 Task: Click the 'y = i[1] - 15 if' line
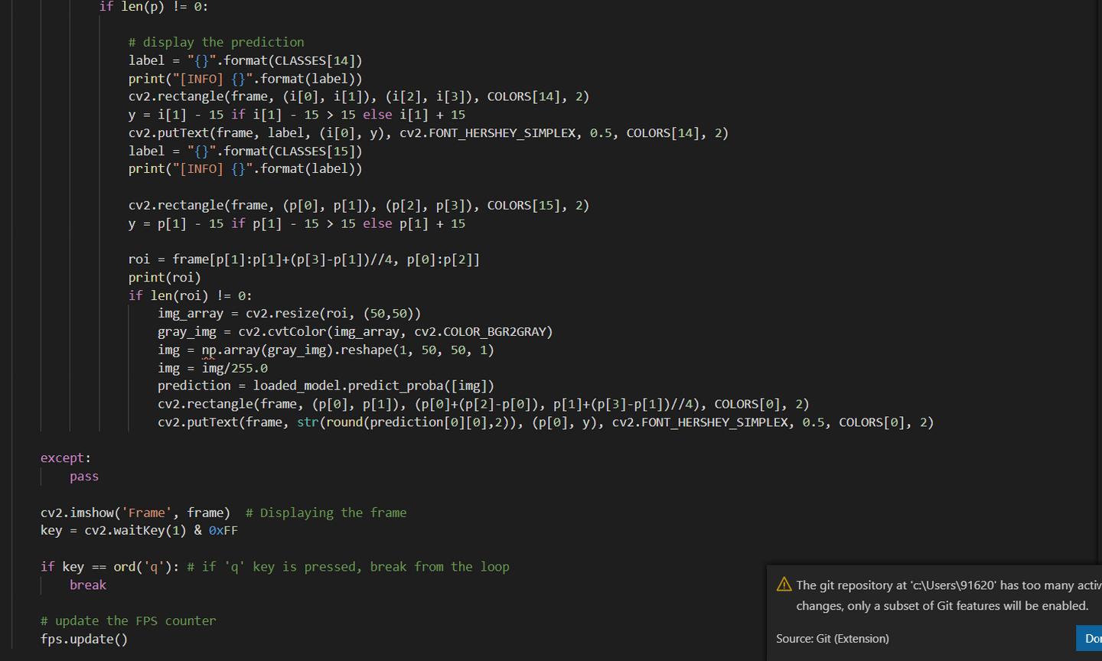297,115
